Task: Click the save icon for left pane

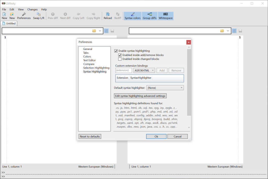Action: pos(112,31)
